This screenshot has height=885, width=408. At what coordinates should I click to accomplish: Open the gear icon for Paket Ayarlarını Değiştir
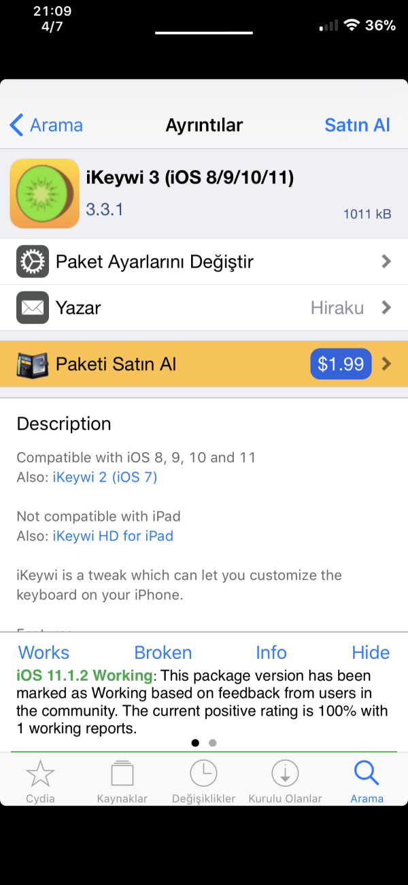(33, 261)
